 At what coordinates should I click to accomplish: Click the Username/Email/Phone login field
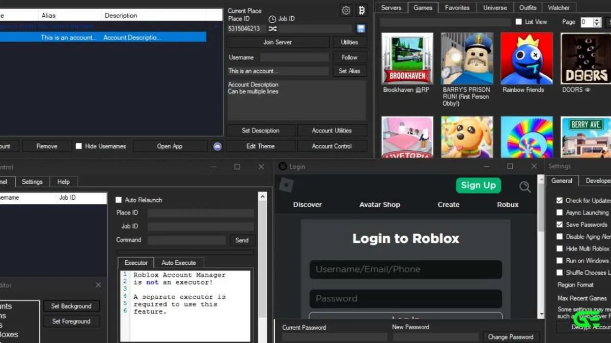point(406,269)
